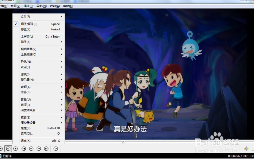Expand the 缩放(Z) submenu
Screen dimensions: 254x159
pos(39,42)
